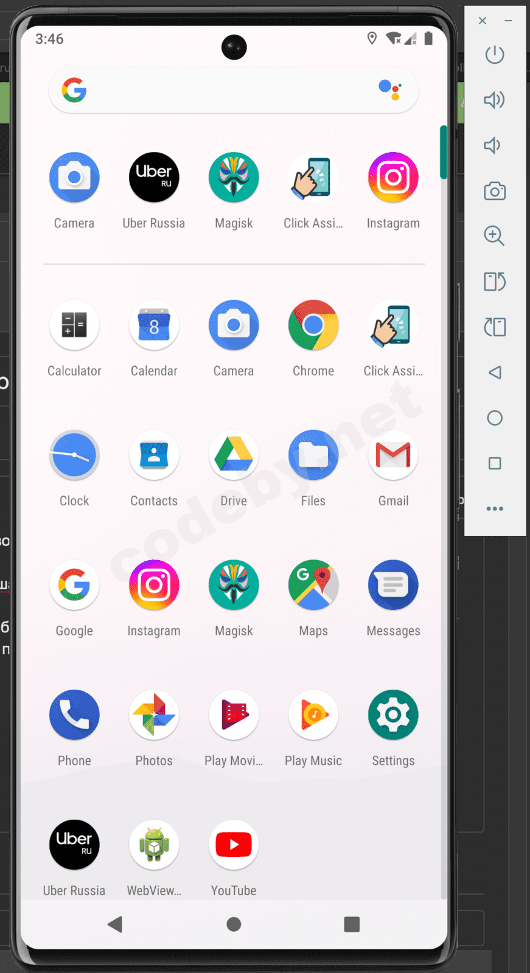Tap the Google Assistant icon in the search bar
The width and height of the screenshot is (530, 973).
(x=389, y=90)
